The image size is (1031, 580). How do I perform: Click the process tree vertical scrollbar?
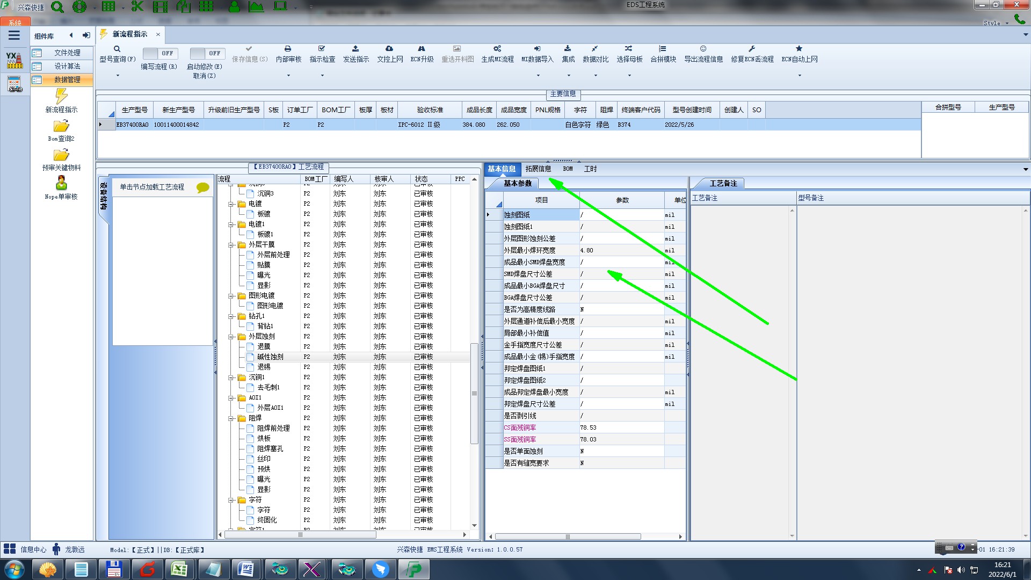(474, 393)
